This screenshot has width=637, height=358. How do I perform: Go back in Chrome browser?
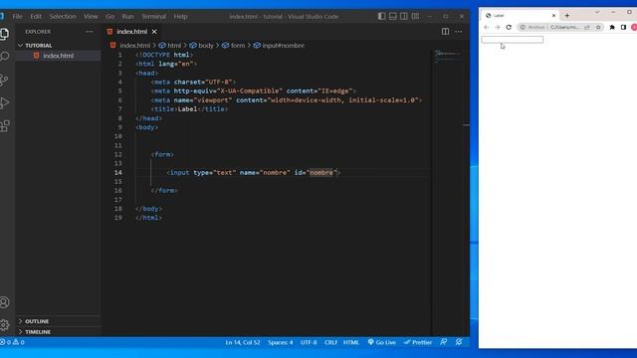pyautogui.click(x=487, y=27)
